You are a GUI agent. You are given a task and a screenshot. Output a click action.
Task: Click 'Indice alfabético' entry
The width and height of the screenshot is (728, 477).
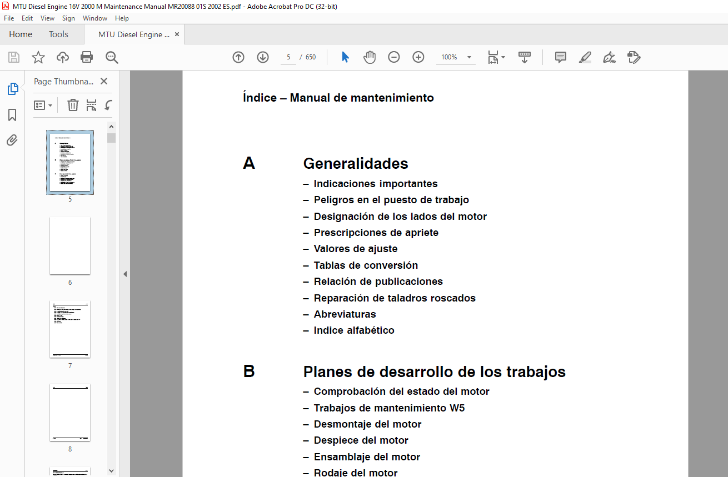354,330
